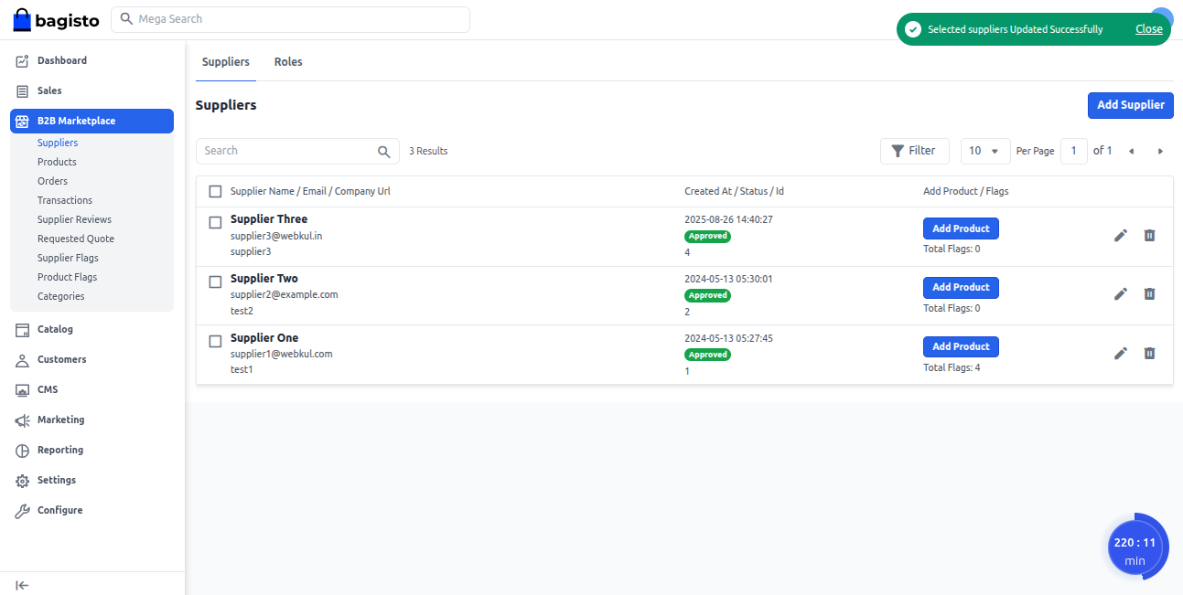The width and height of the screenshot is (1183, 595).
Task: Collapse the sidebar using the bottom arrow icon
Action: pyautogui.click(x=23, y=585)
